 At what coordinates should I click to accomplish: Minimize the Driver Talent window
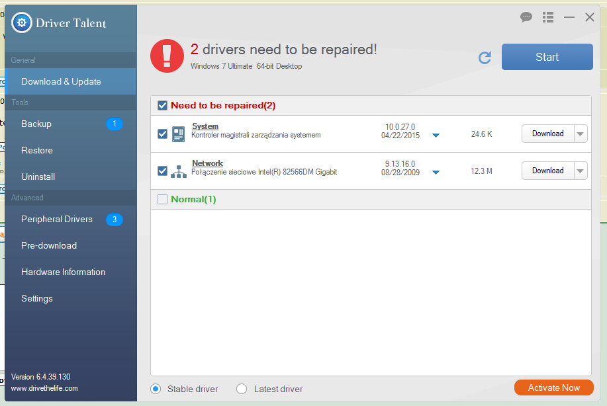tap(569, 17)
